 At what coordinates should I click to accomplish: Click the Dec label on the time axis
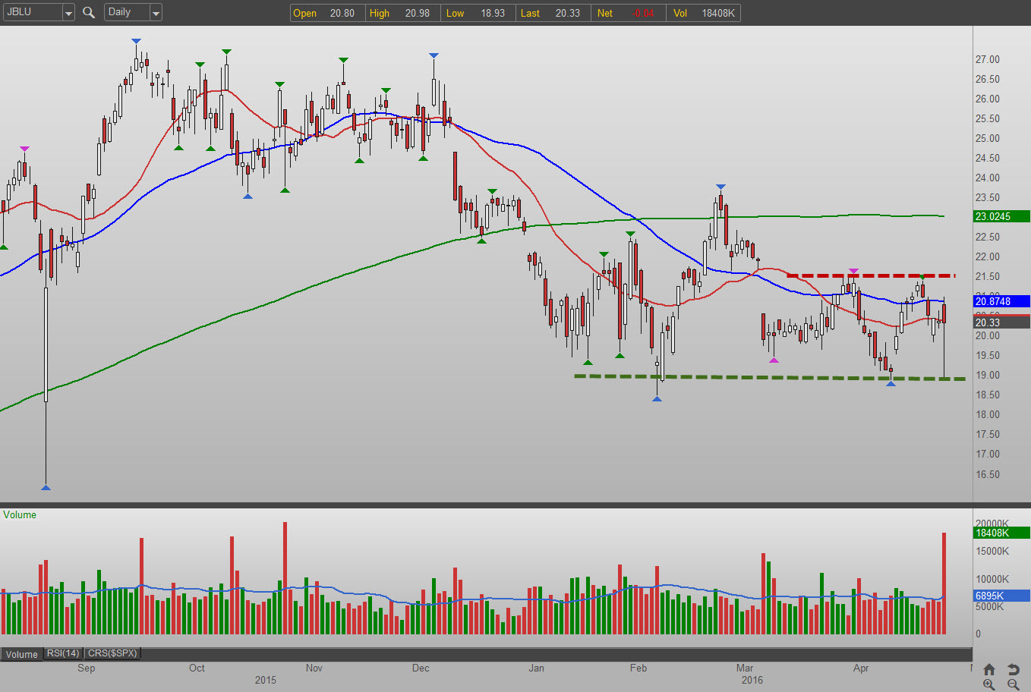(421, 668)
